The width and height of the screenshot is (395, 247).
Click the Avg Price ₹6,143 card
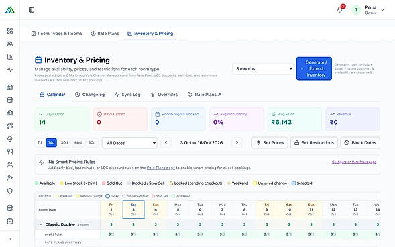pos(294,119)
